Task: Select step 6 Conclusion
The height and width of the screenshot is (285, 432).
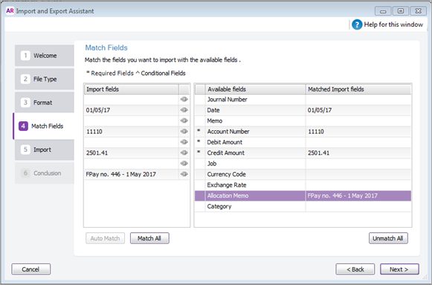Action: tap(45, 173)
